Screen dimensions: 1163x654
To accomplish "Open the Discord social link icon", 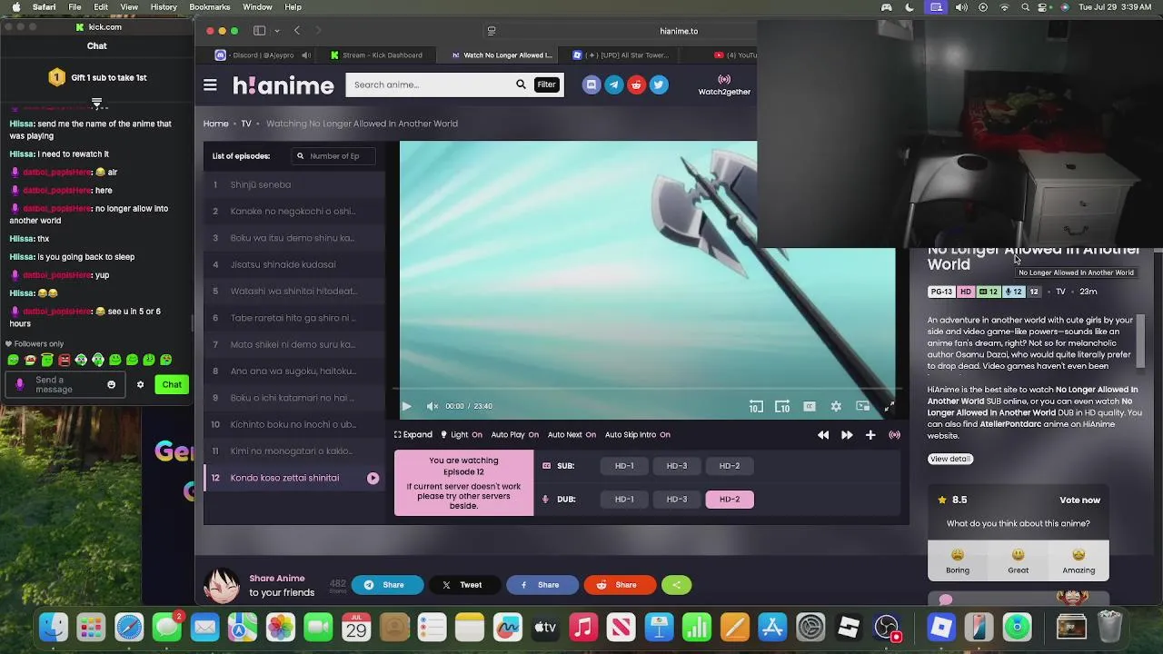I will point(591,84).
